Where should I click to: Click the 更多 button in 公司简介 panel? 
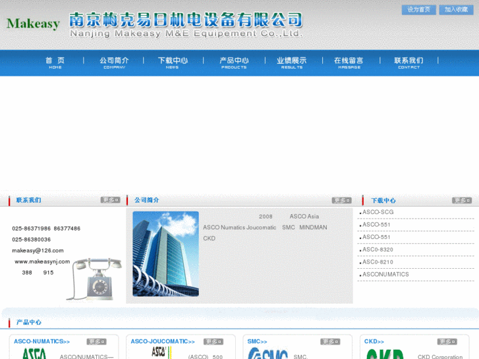pyautogui.click(x=341, y=200)
